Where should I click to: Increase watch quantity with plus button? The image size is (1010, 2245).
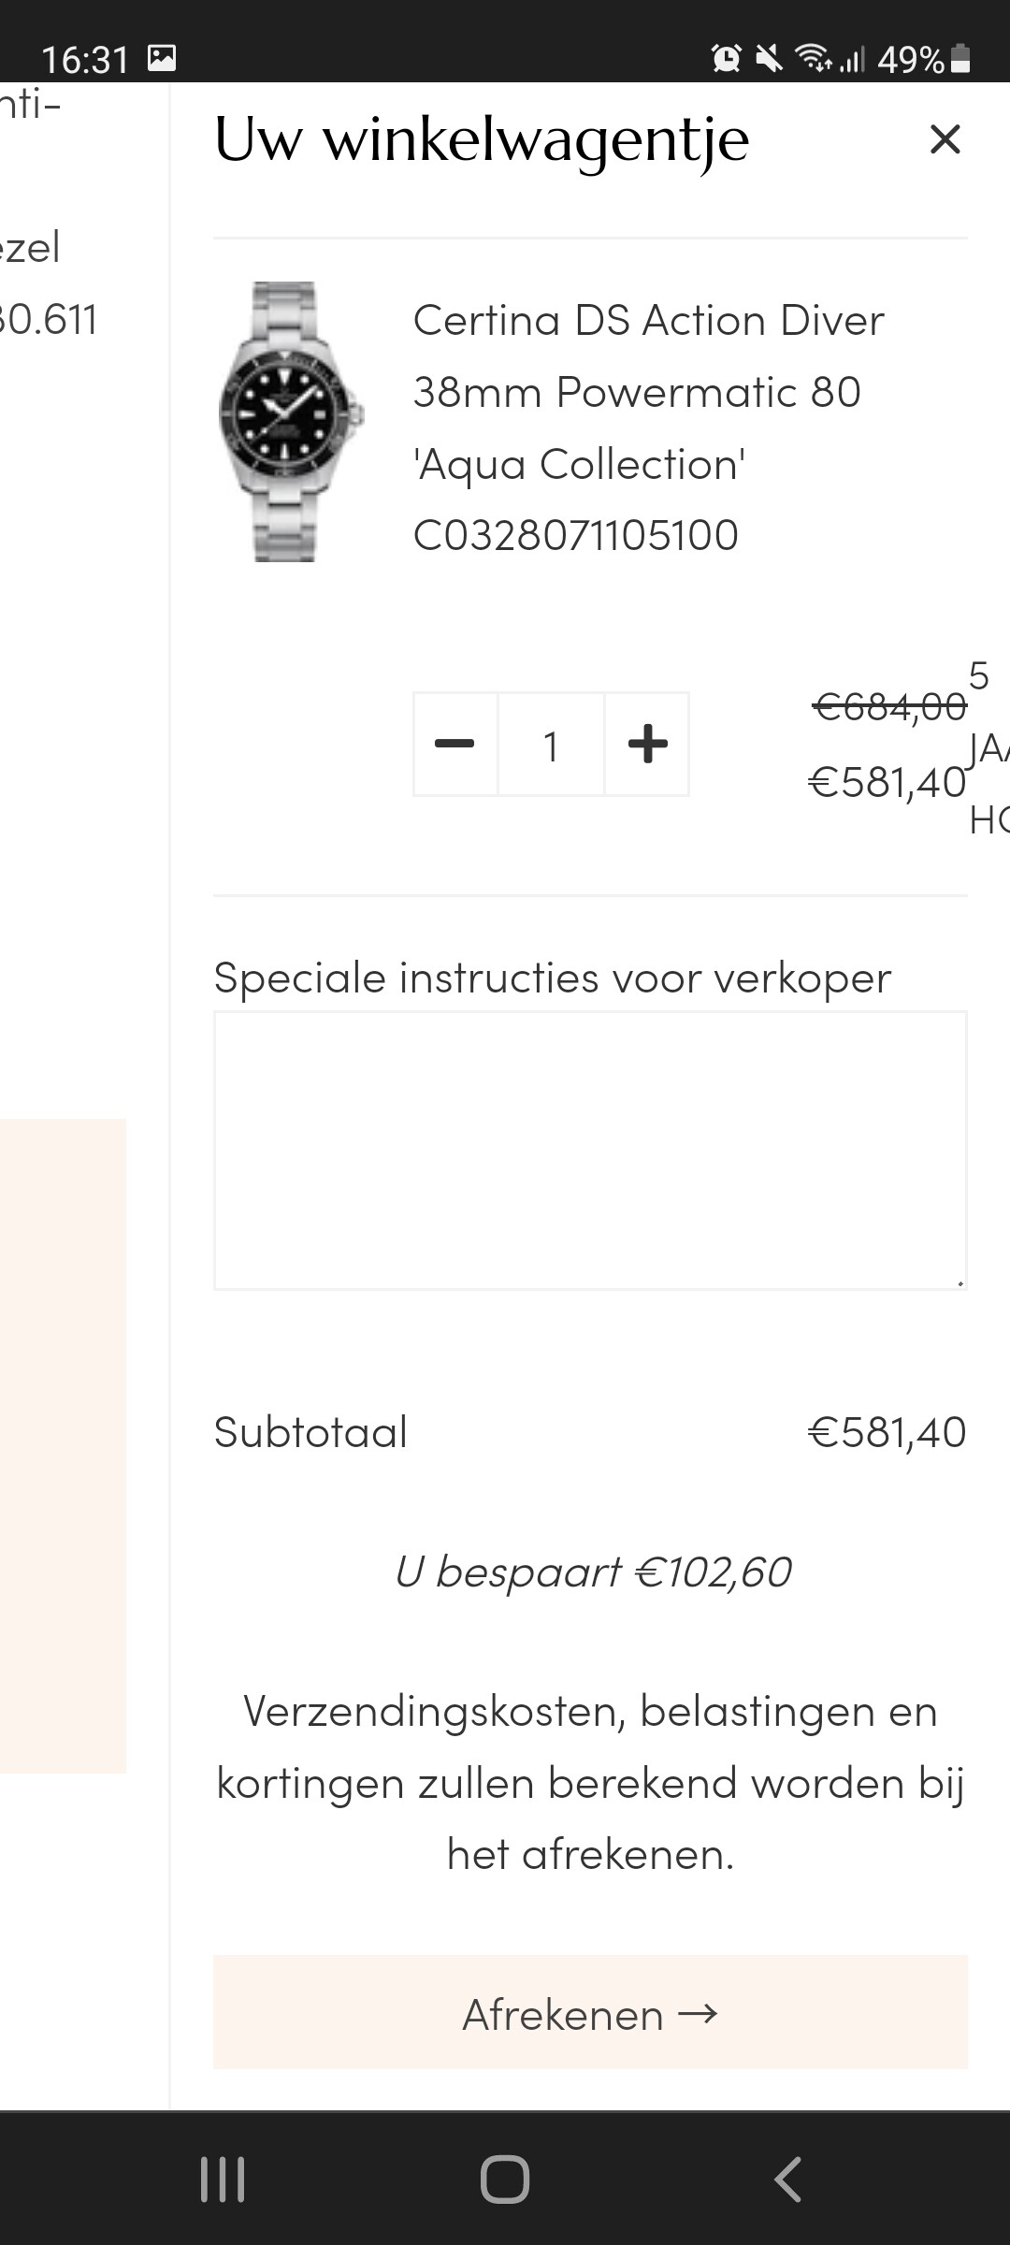tap(647, 745)
